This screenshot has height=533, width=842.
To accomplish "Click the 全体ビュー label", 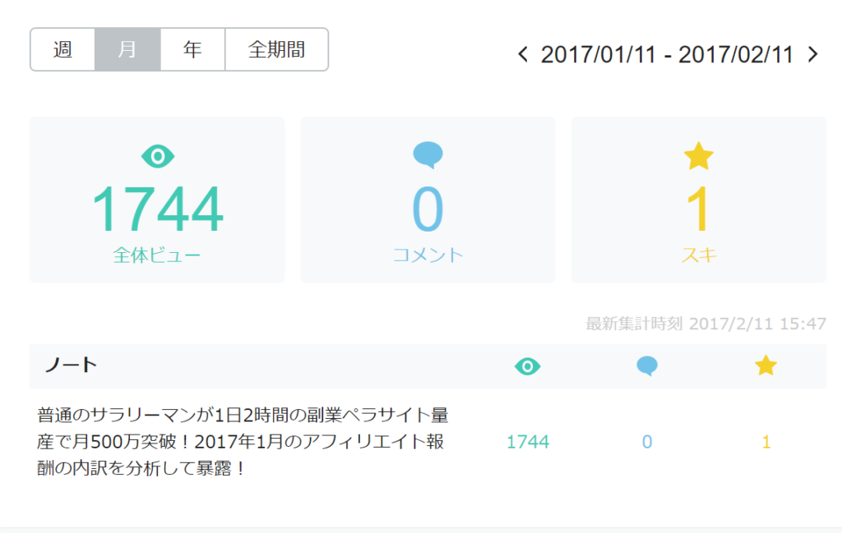I will (157, 255).
